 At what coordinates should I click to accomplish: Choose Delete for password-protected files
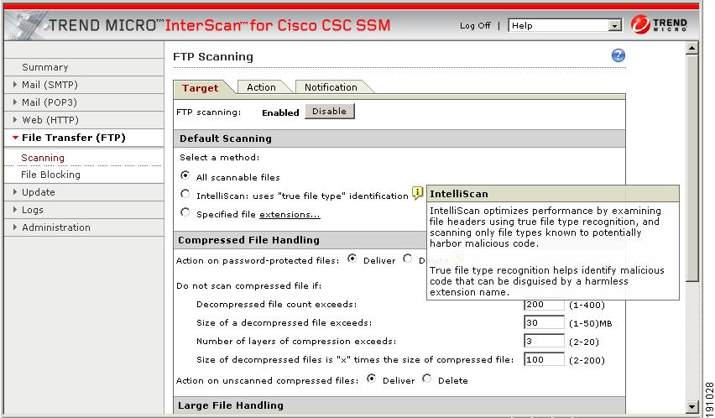coord(407,259)
